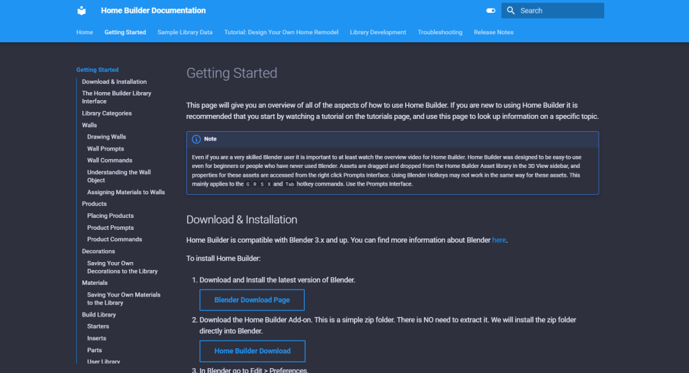Go to the Troubleshooting tab
The image size is (689, 373).
(439, 32)
